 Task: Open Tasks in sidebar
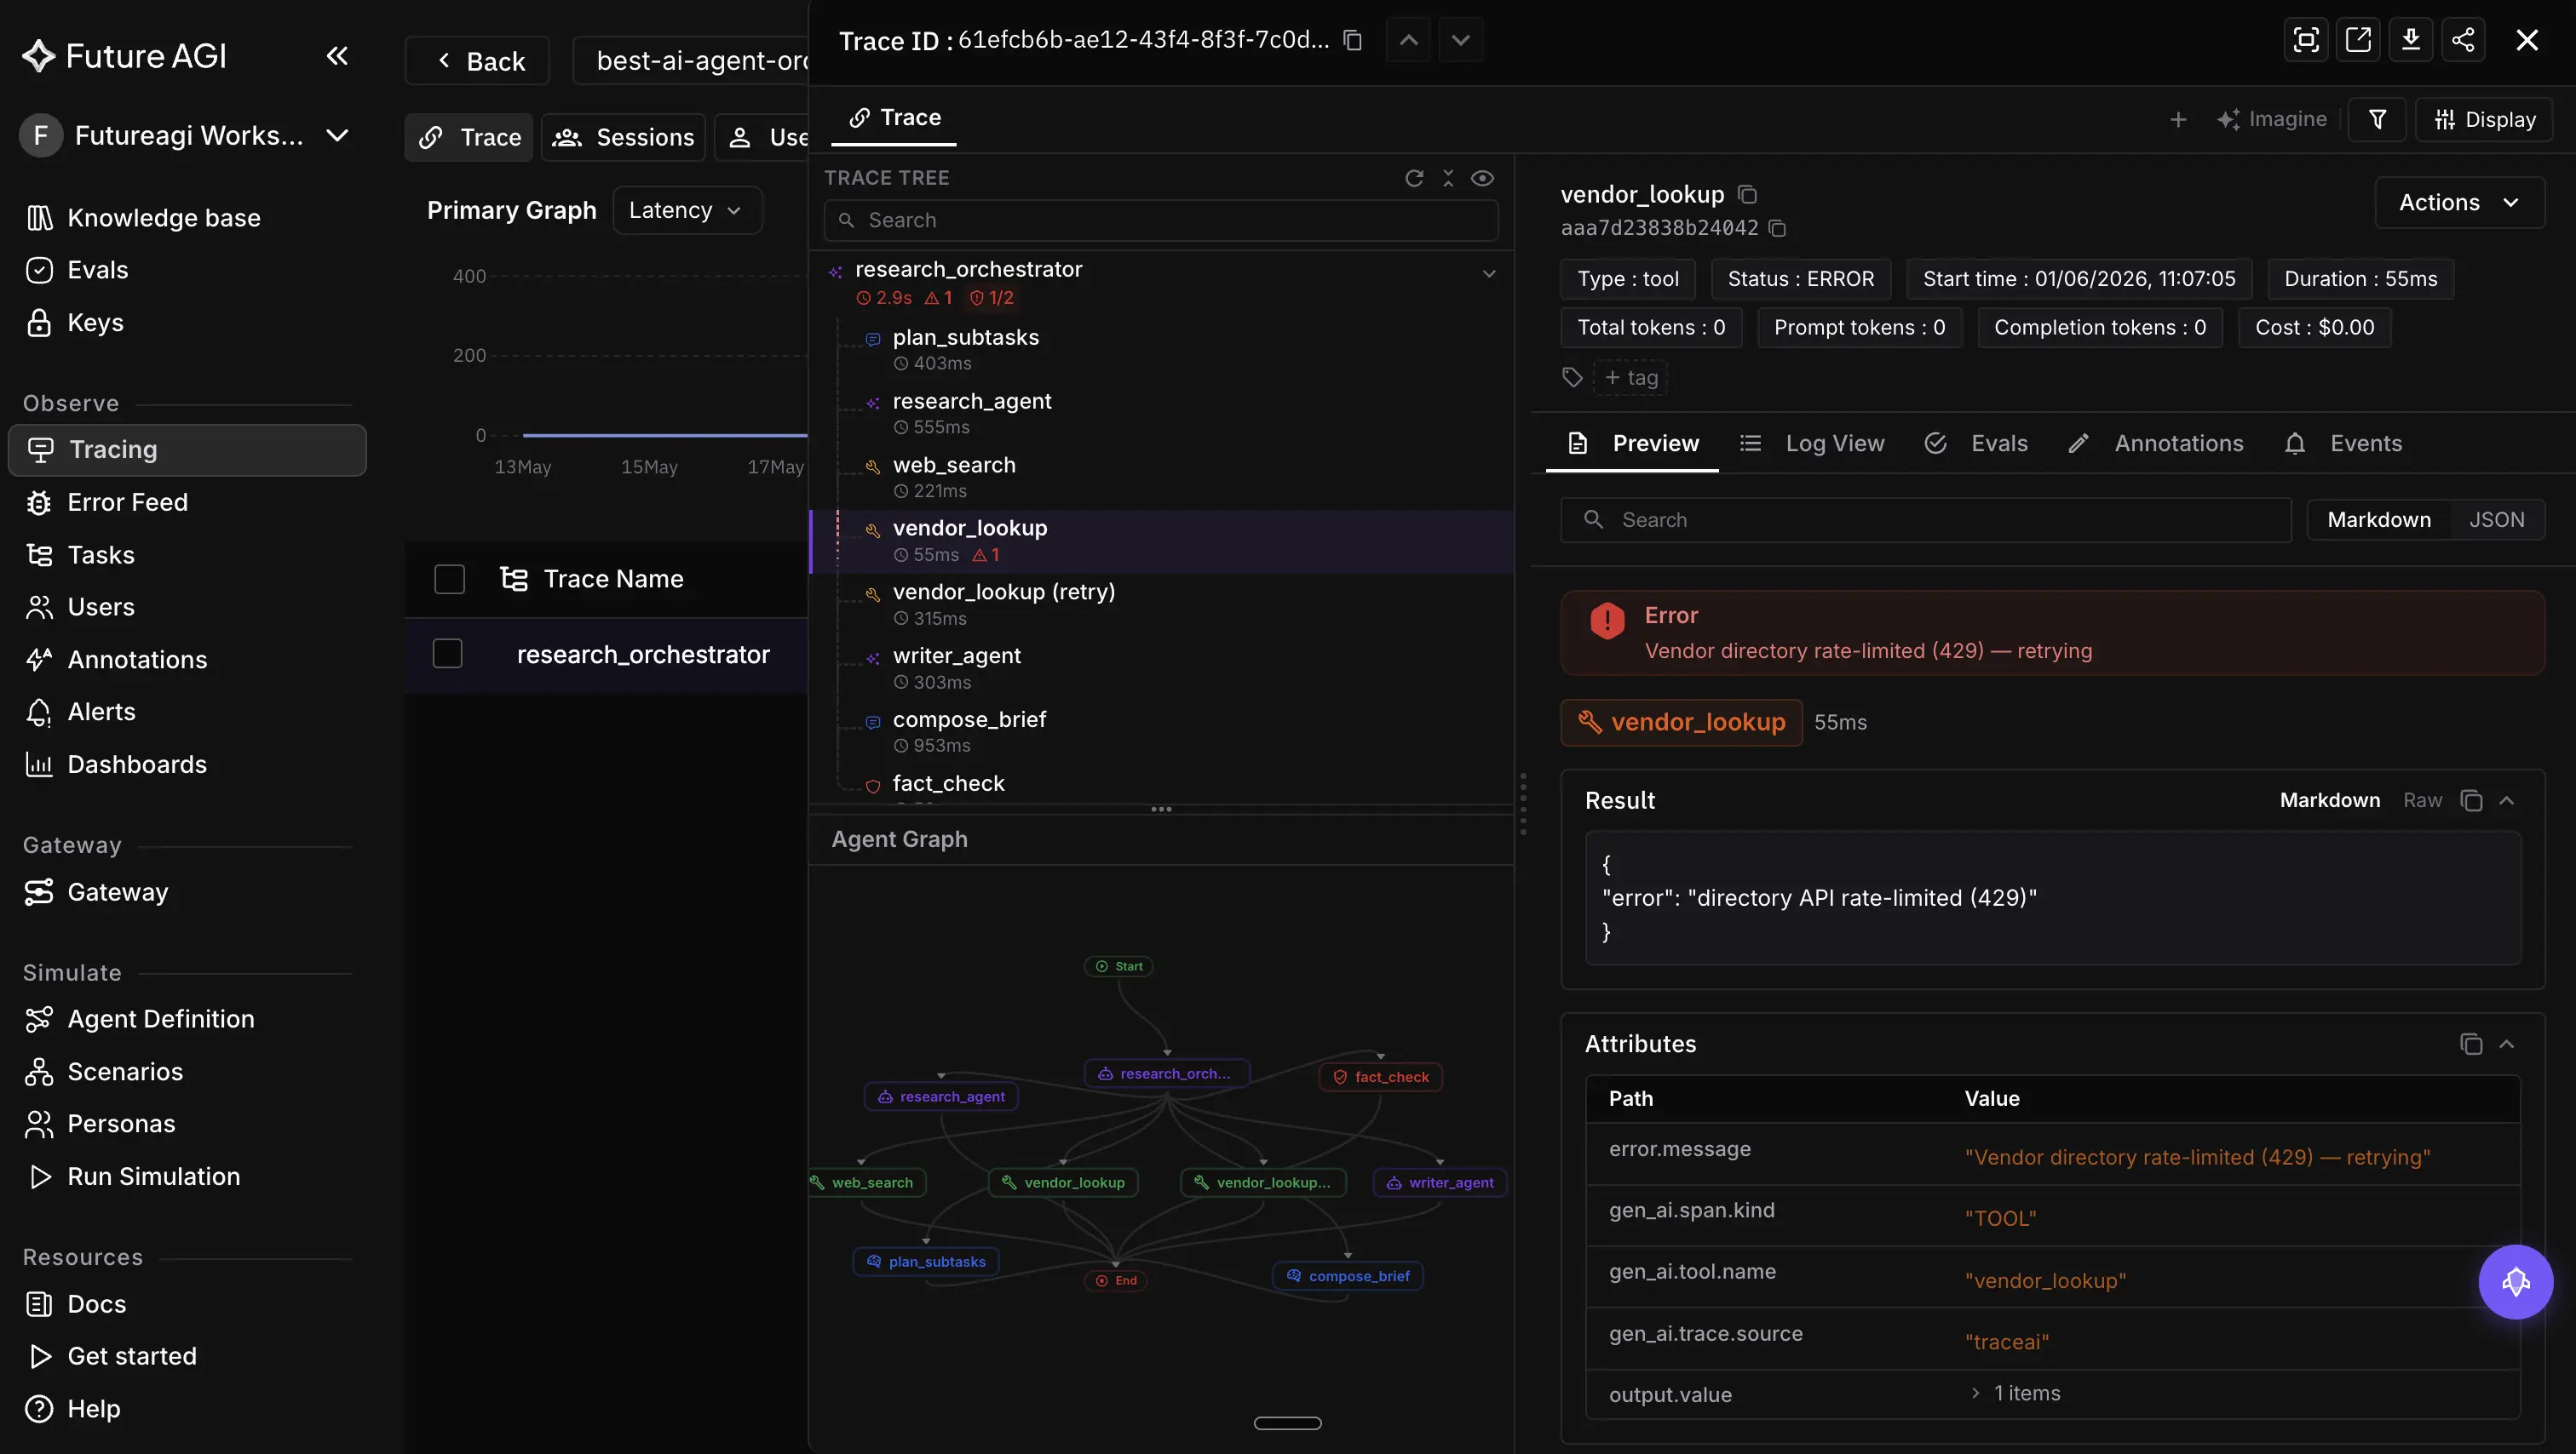(x=101, y=555)
